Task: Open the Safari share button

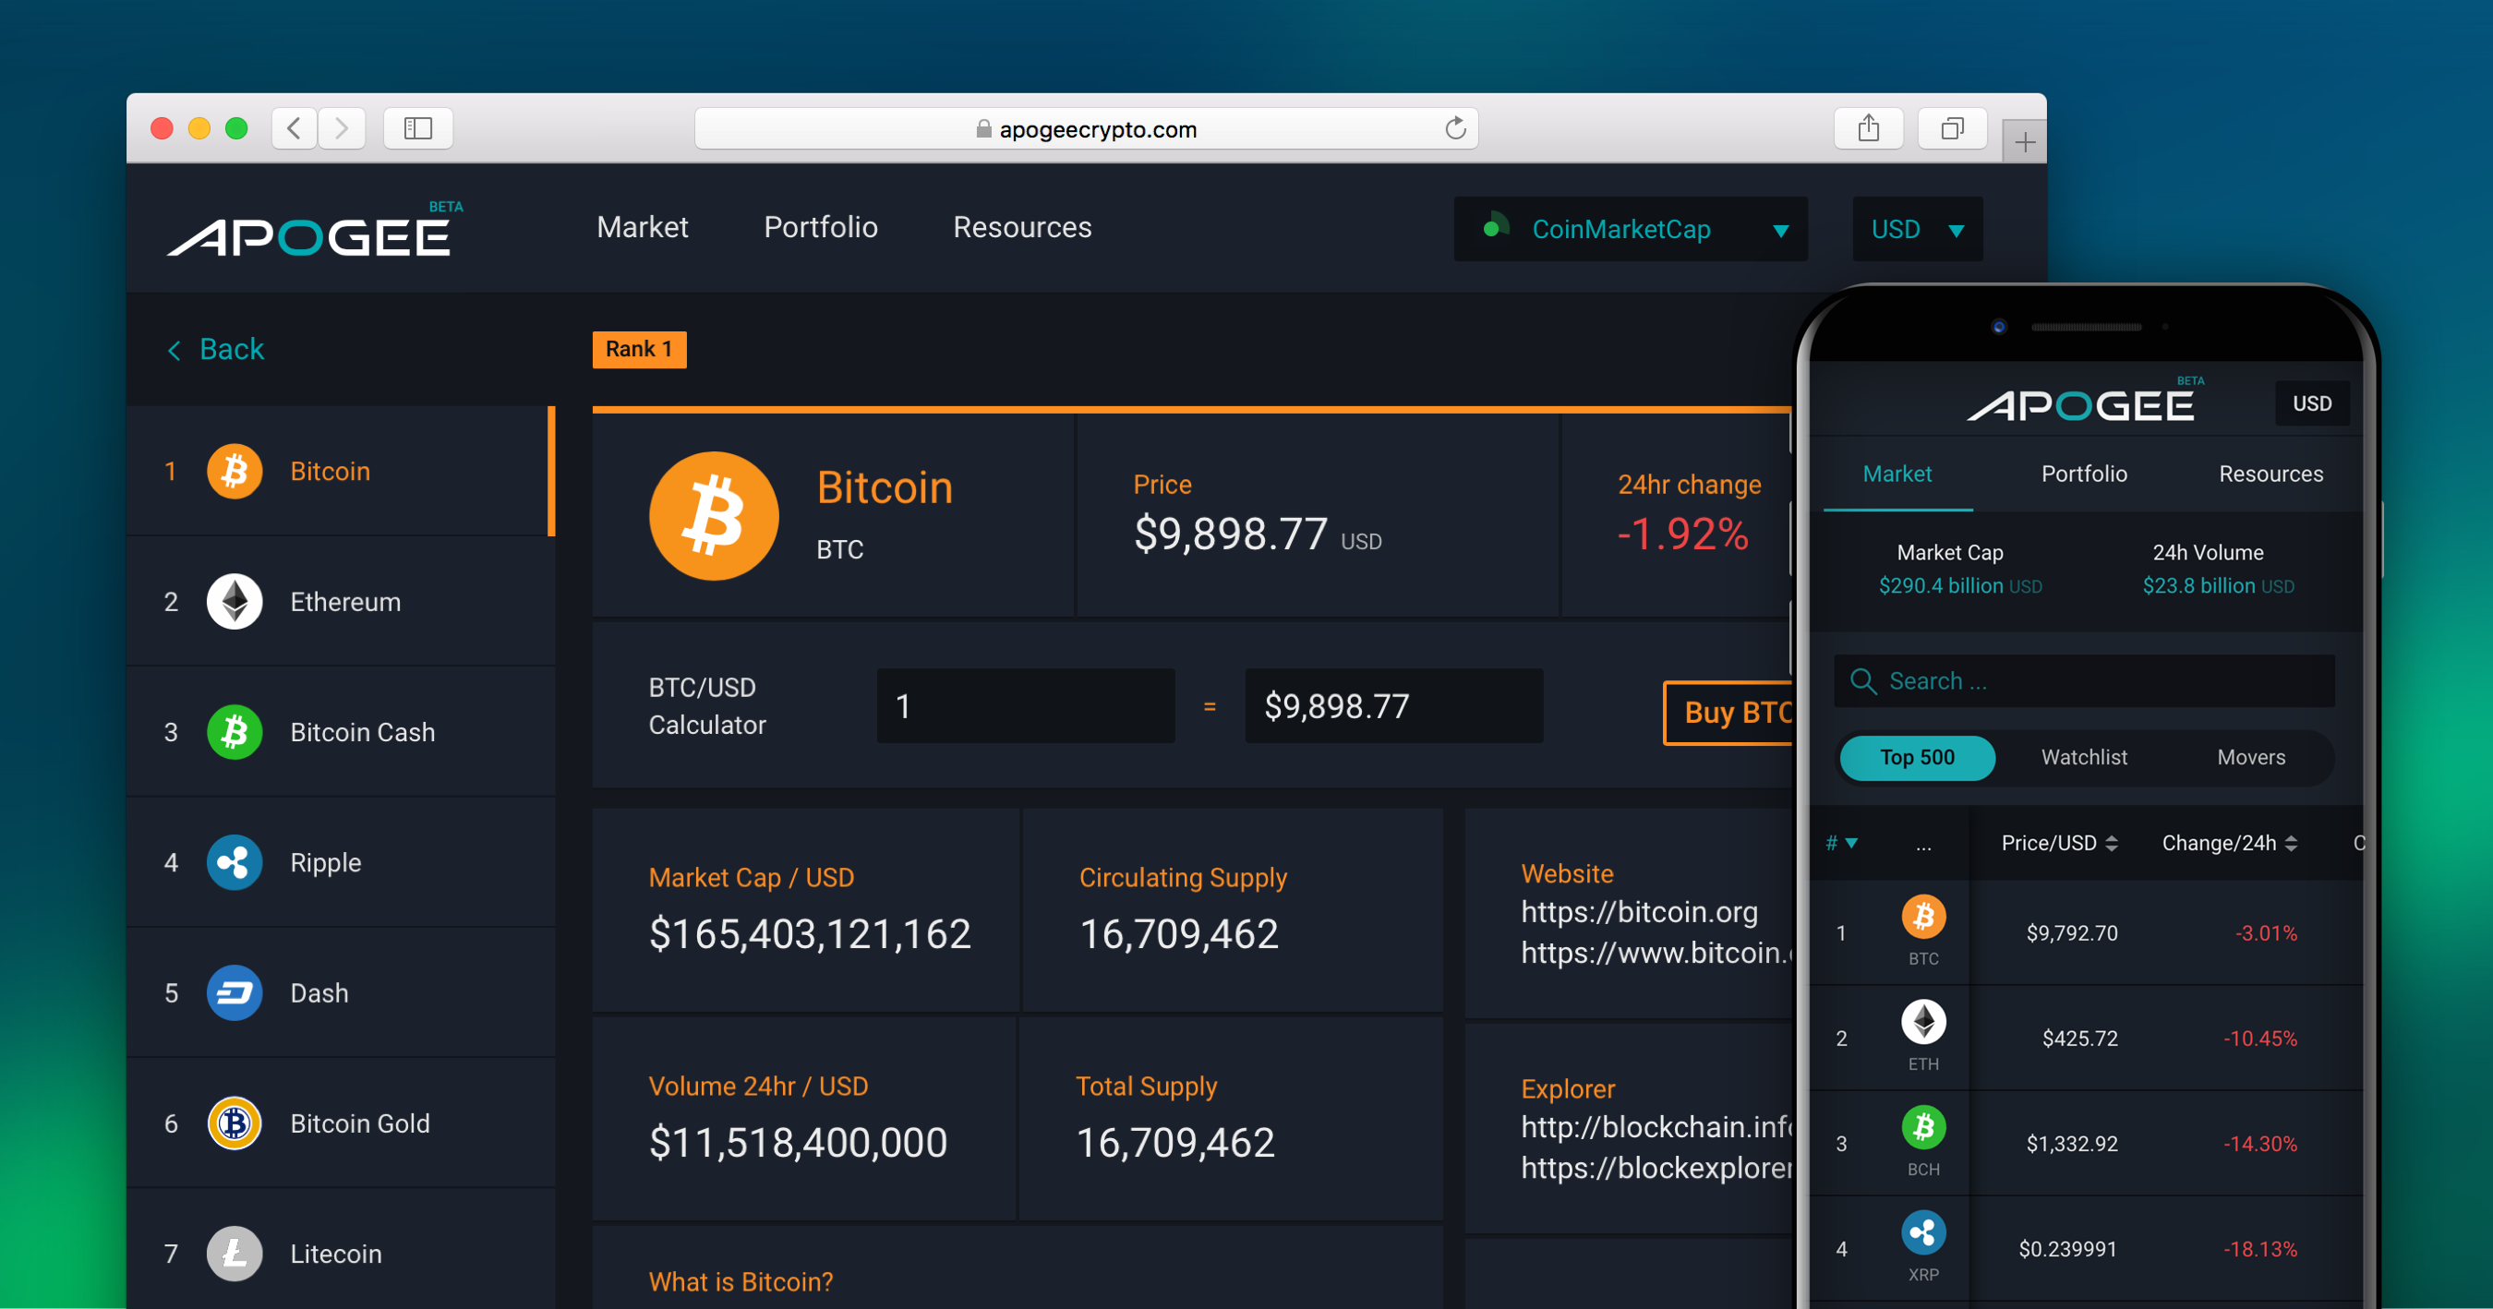Action: pos(1868,128)
